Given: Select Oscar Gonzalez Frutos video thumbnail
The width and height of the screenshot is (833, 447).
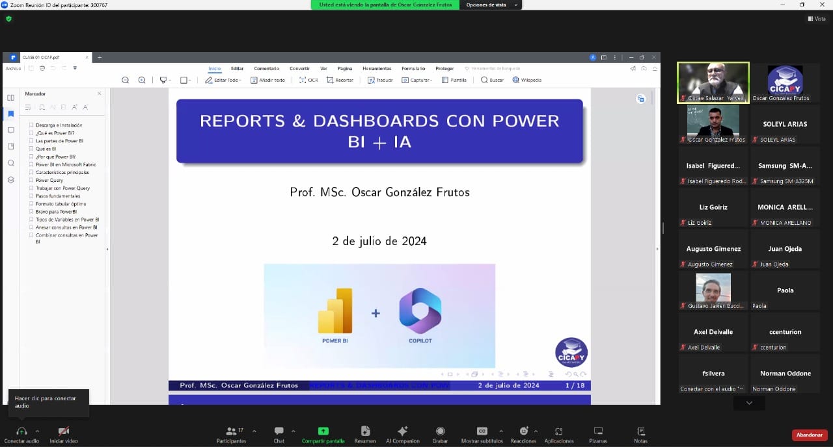Looking at the screenshot, I should pos(713,121).
